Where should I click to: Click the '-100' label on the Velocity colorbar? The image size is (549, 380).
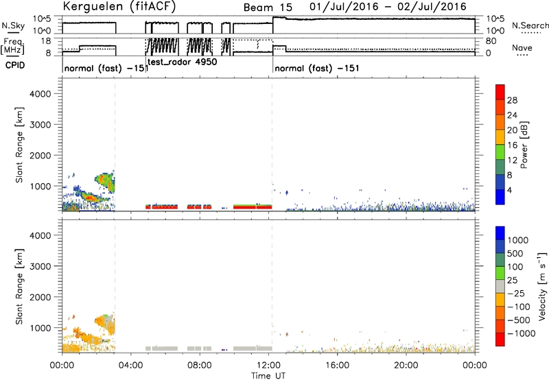tap(519, 307)
